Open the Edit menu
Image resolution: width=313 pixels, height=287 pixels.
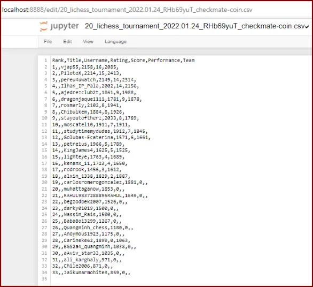[67, 42]
